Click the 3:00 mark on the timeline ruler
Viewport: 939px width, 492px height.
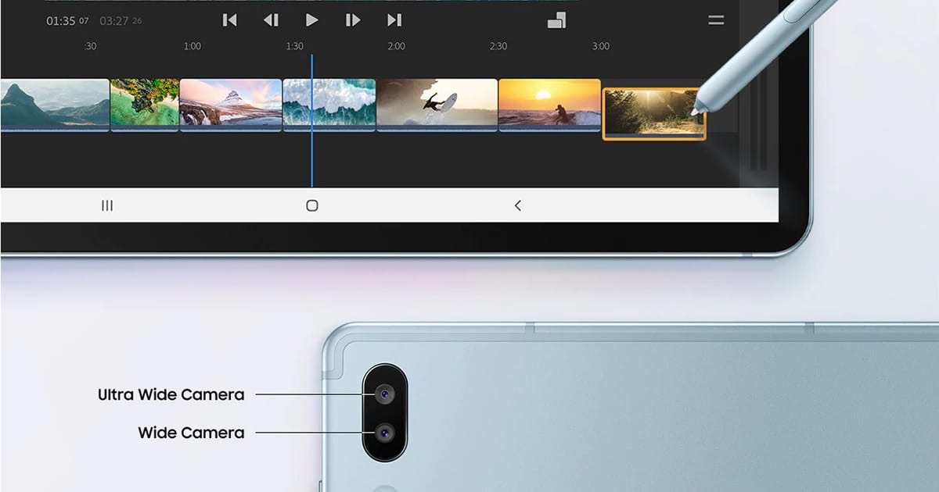(x=600, y=46)
